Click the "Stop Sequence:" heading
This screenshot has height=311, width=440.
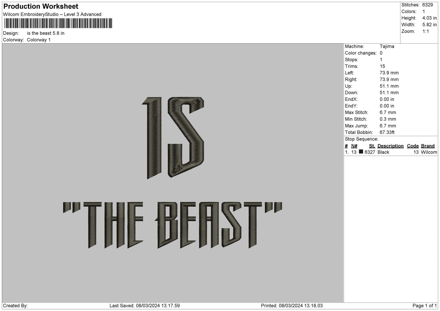(x=361, y=139)
